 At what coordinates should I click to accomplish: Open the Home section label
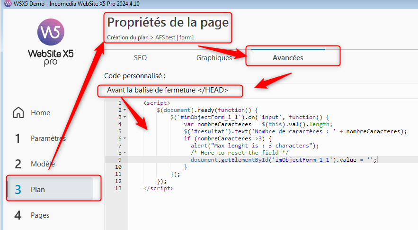coord(41,113)
